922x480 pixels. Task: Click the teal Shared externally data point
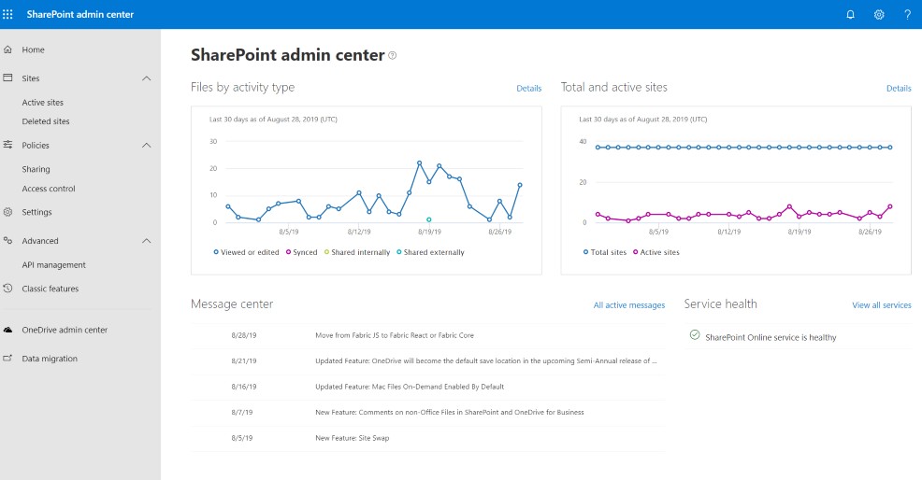(428, 219)
